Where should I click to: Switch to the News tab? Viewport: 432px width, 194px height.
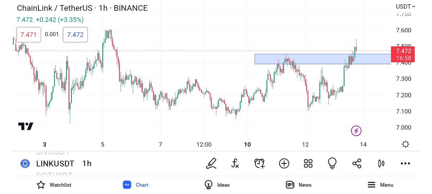(x=298, y=185)
